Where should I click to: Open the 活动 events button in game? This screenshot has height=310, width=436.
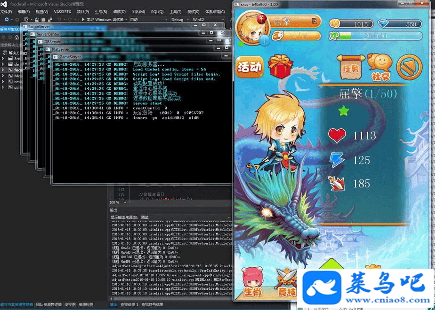click(250, 68)
